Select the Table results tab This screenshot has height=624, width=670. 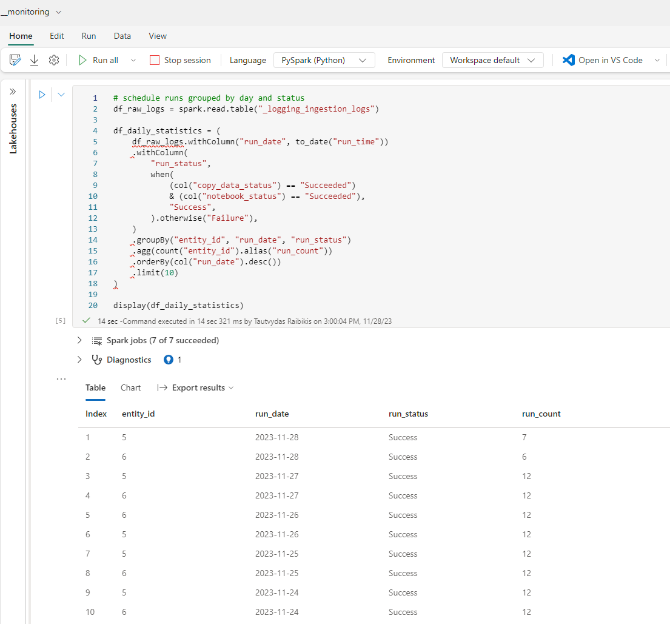pyautogui.click(x=95, y=387)
